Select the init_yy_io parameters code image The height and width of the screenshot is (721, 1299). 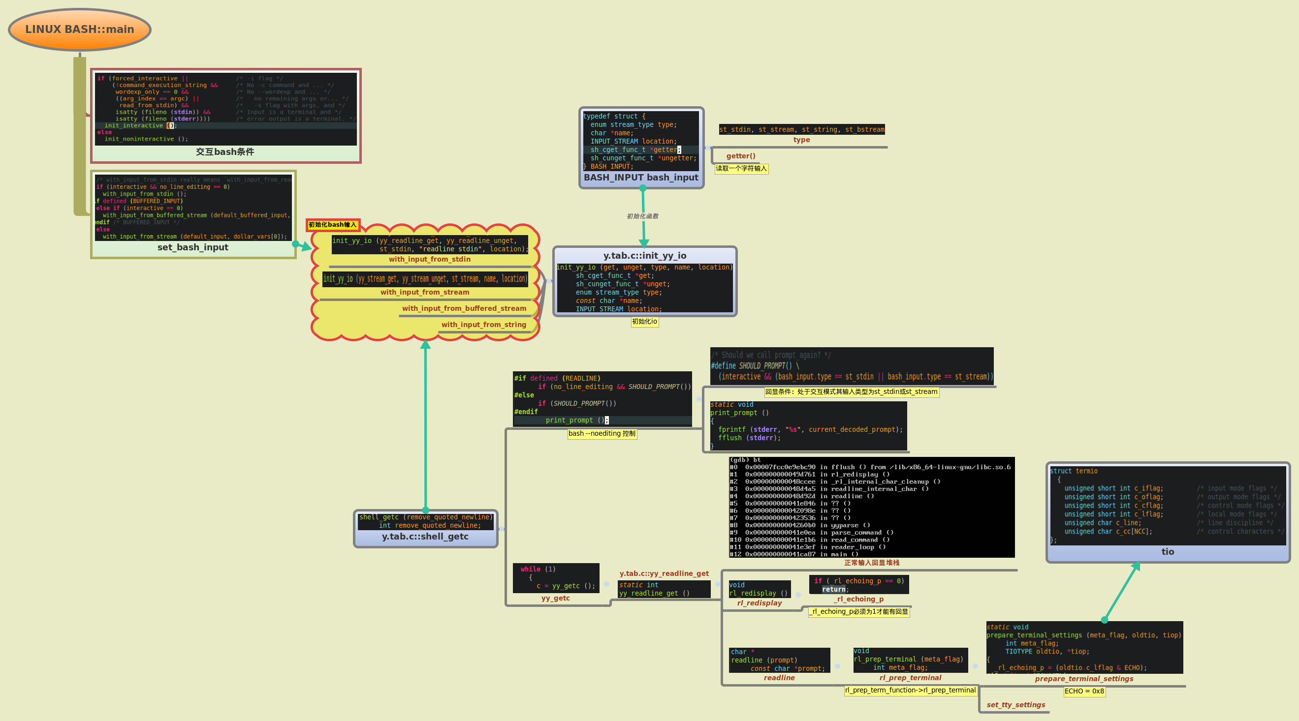pos(644,288)
